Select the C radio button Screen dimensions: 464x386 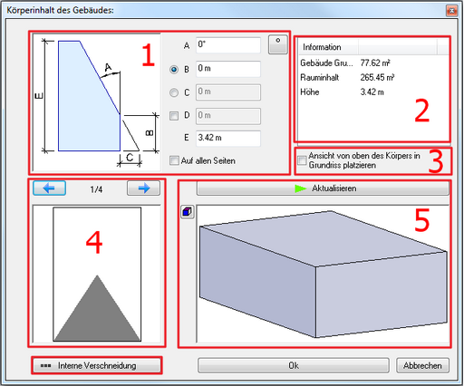pos(174,92)
